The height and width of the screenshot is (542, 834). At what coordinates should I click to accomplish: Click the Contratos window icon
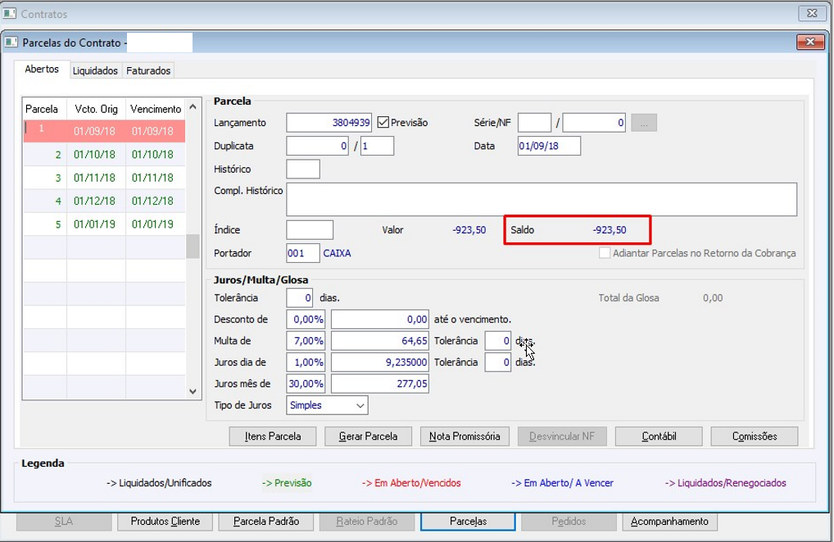click(x=10, y=14)
